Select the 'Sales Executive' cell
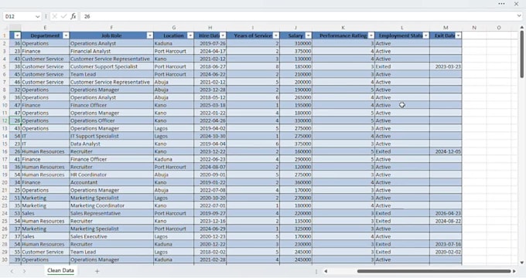The image size is (526, 278). tap(111, 236)
